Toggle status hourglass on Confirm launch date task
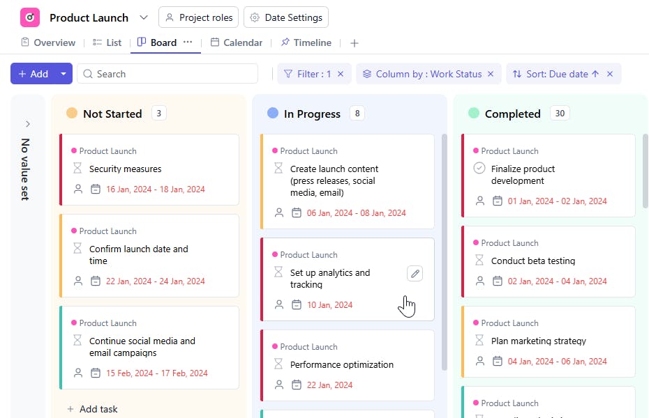649x418 pixels. [77, 249]
